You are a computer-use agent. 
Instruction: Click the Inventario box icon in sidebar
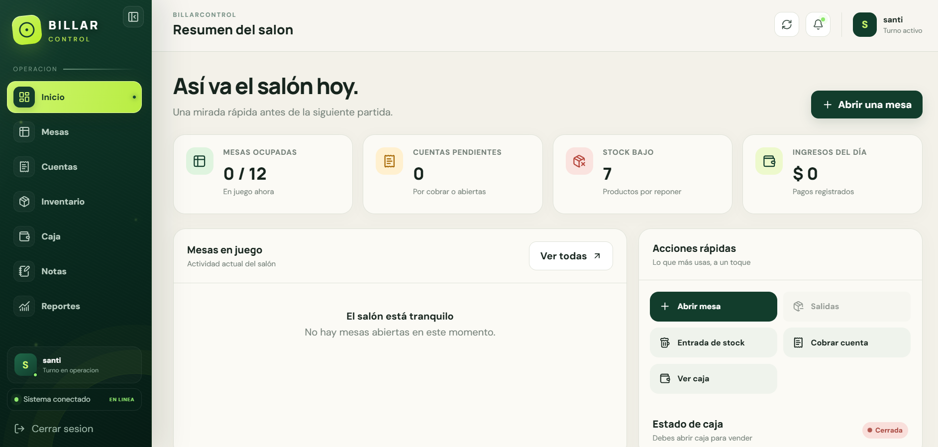(24, 202)
